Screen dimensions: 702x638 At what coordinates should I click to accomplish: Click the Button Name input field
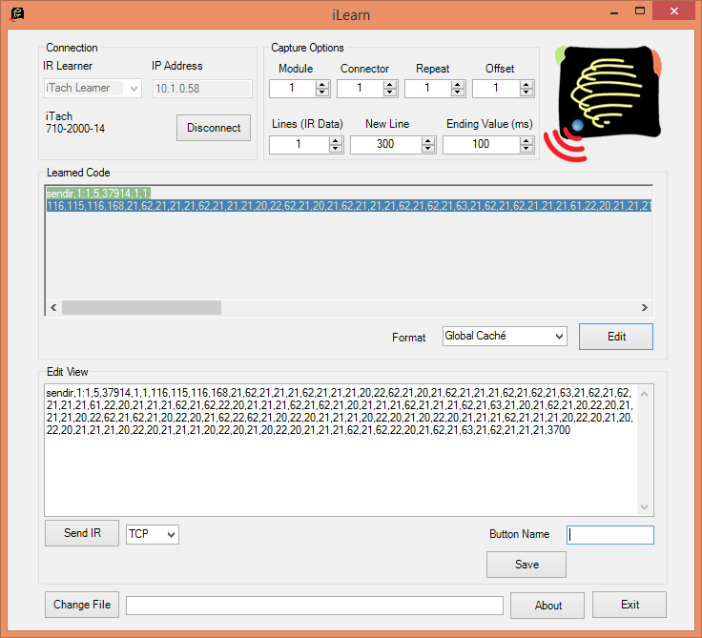click(x=610, y=535)
